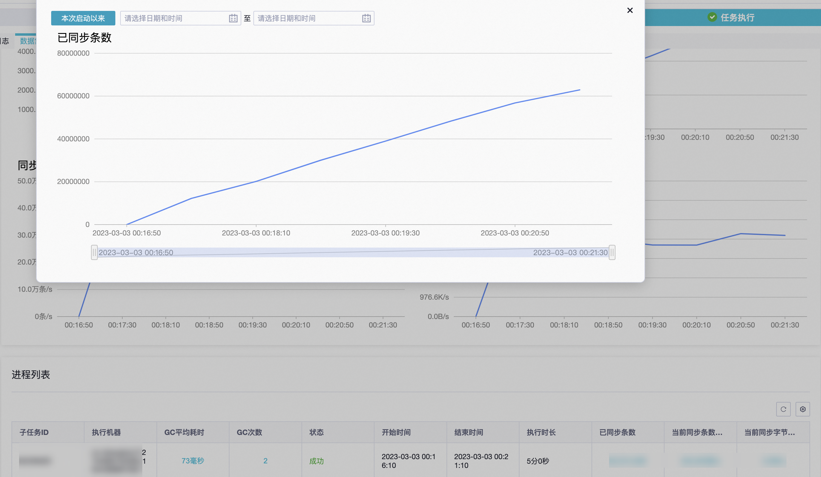Click the 2023-03-03 00:20:50 x-axis label
This screenshot has height=477, width=821.
(515, 233)
